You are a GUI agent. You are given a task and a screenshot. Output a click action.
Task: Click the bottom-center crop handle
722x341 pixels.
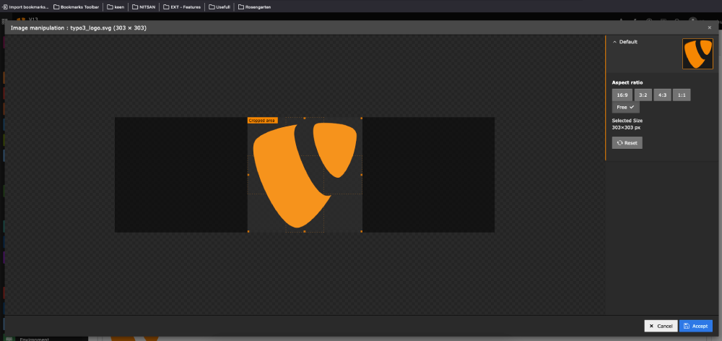point(305,231)
